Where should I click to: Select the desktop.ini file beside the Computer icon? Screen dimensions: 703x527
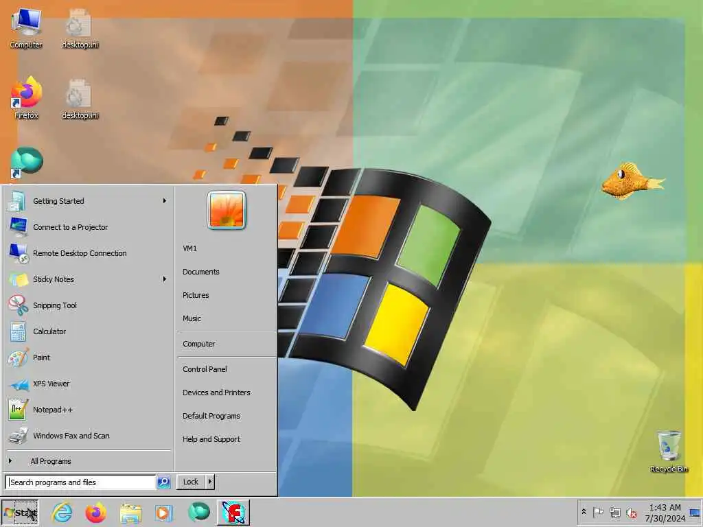pyautogui.click(x=80, y=28)
